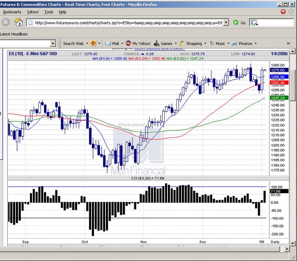Image resolution: width=297 pixels, height=261 pixels.
Task: Click the red 1262.48 MA tag
Action: tap(279, 83)
